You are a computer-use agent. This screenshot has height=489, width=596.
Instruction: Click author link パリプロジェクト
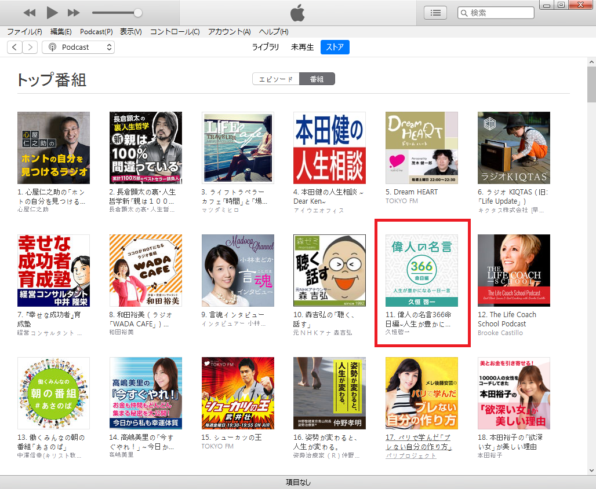(411, 455)
